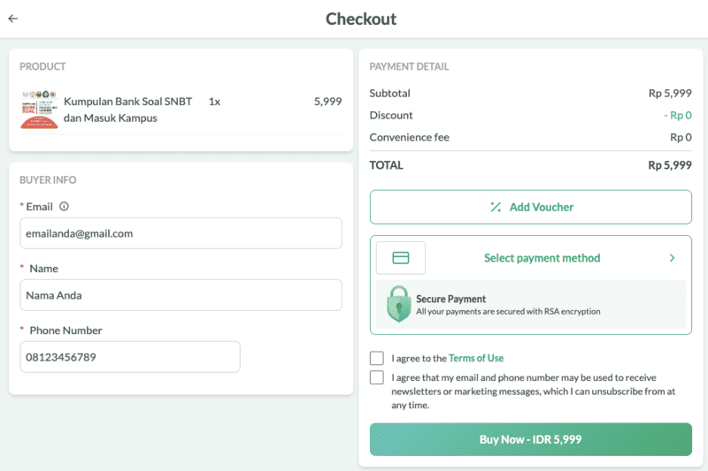This screenshot has width=708, height=471.
Task: Click the Secure Payment info banner
Action: point(531,305)
